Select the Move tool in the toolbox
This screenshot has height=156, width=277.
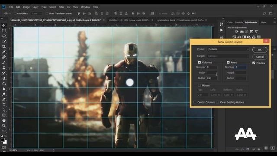click(x=4, y=26)
